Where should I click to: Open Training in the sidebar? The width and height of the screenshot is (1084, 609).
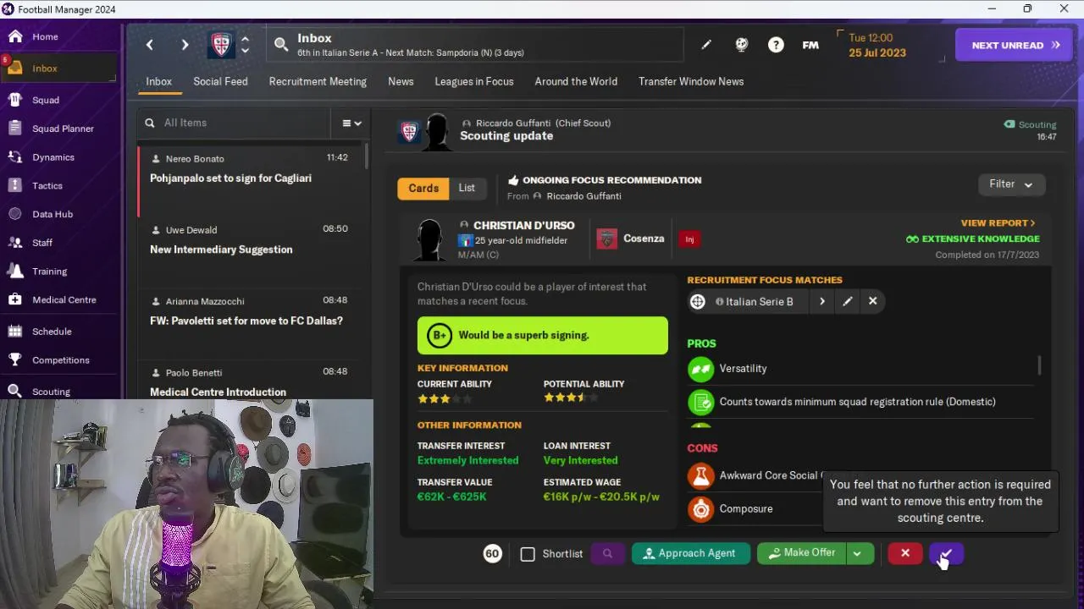[x=49, y=272]
